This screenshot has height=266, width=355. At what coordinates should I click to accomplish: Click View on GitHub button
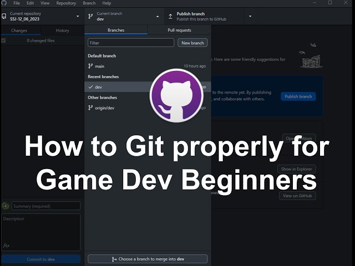point(297,196)
